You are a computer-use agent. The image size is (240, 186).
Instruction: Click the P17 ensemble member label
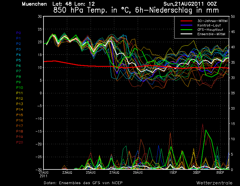point(19,126)
